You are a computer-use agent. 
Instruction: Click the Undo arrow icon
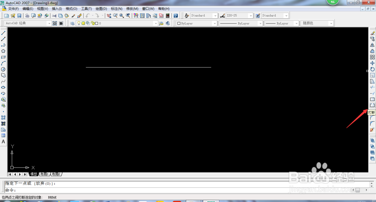pyautogui.click(x=88, y=15)
